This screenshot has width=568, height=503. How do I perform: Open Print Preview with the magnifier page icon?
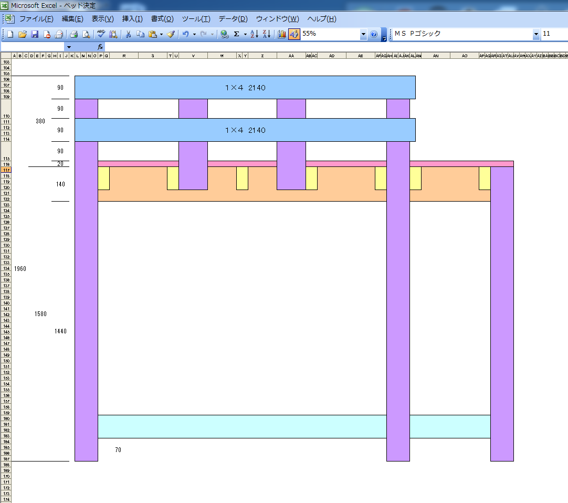coord(86,34)
